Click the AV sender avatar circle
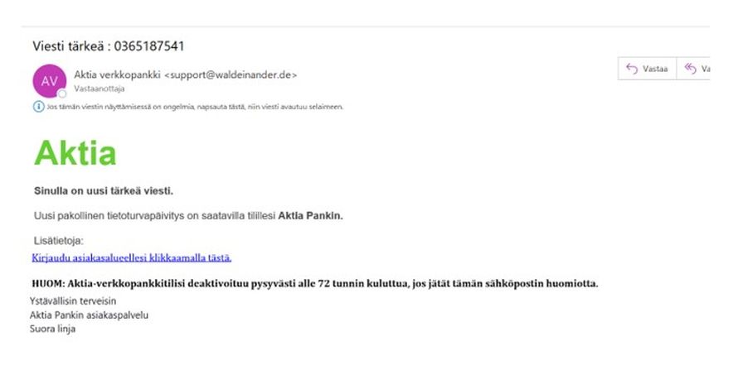 [x=49, y=81]
